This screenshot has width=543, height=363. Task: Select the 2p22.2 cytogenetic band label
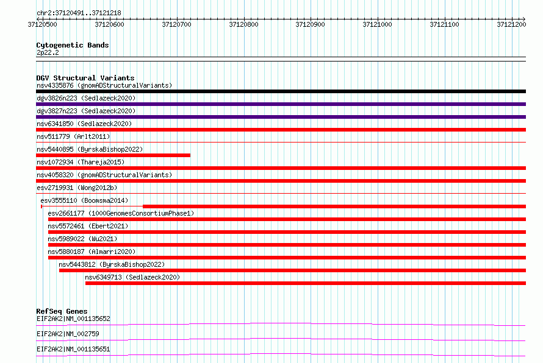click(48, 52)
